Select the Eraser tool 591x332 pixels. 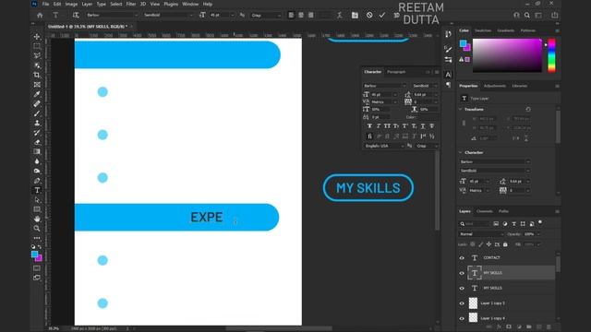(37, 142)
